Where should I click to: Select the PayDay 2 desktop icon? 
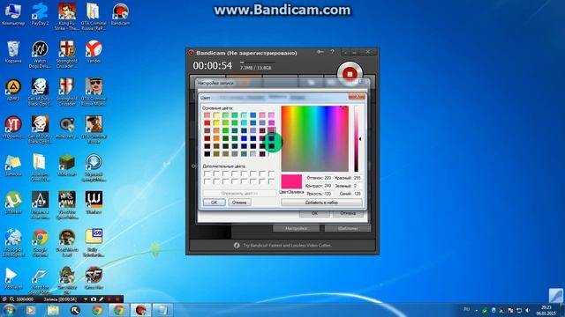40,14
